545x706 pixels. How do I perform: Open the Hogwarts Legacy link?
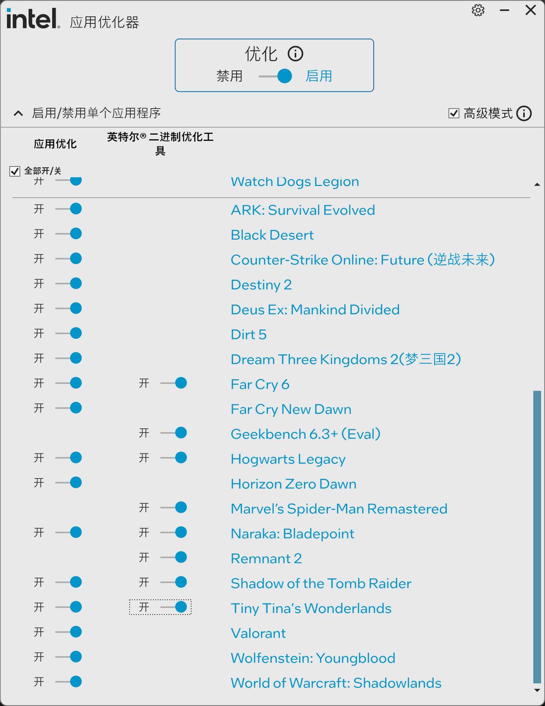pyautogui.click(x=288, y=459)
